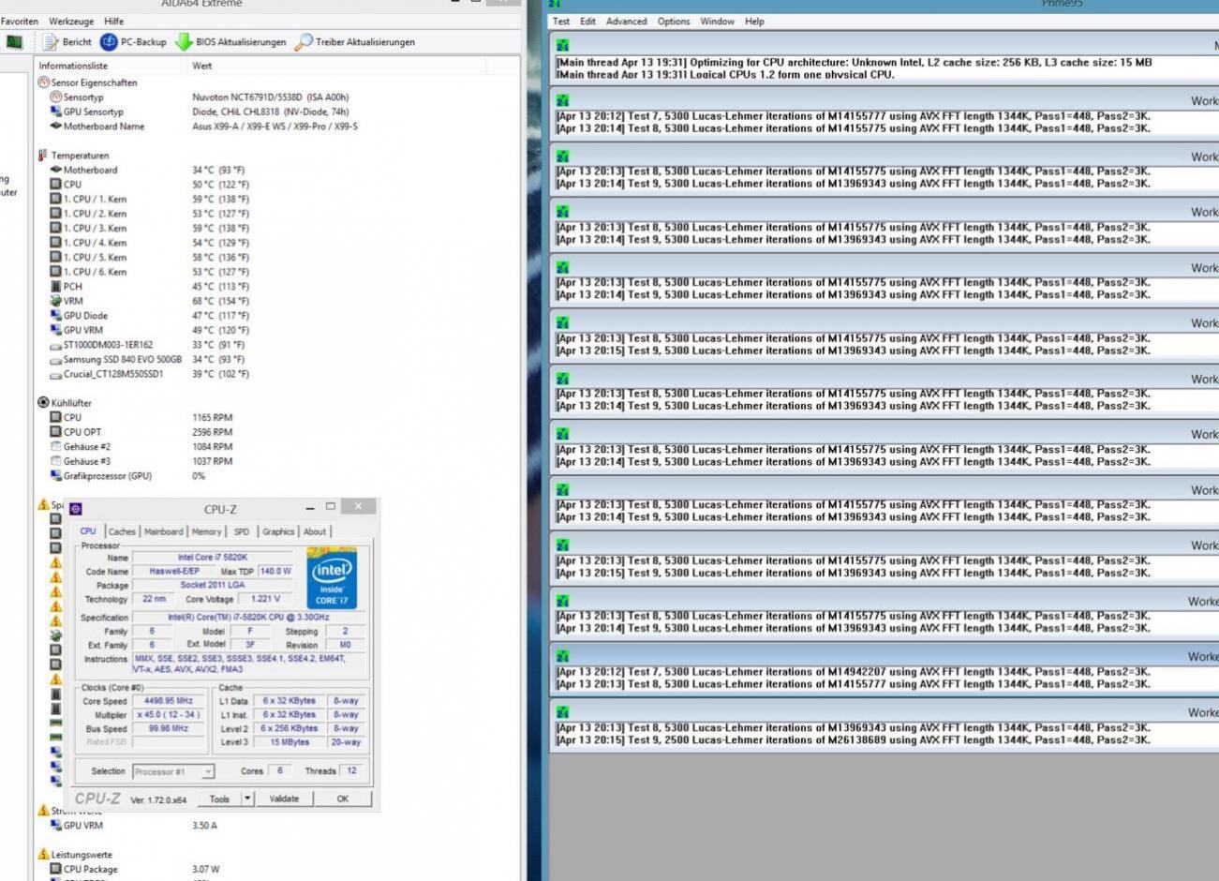Image resolution: width=1219 pixels, height=881 pixels.
Task: Click the 'Nuvoton NCT6791D/5538D' sensor value
Action: (270, 97)
